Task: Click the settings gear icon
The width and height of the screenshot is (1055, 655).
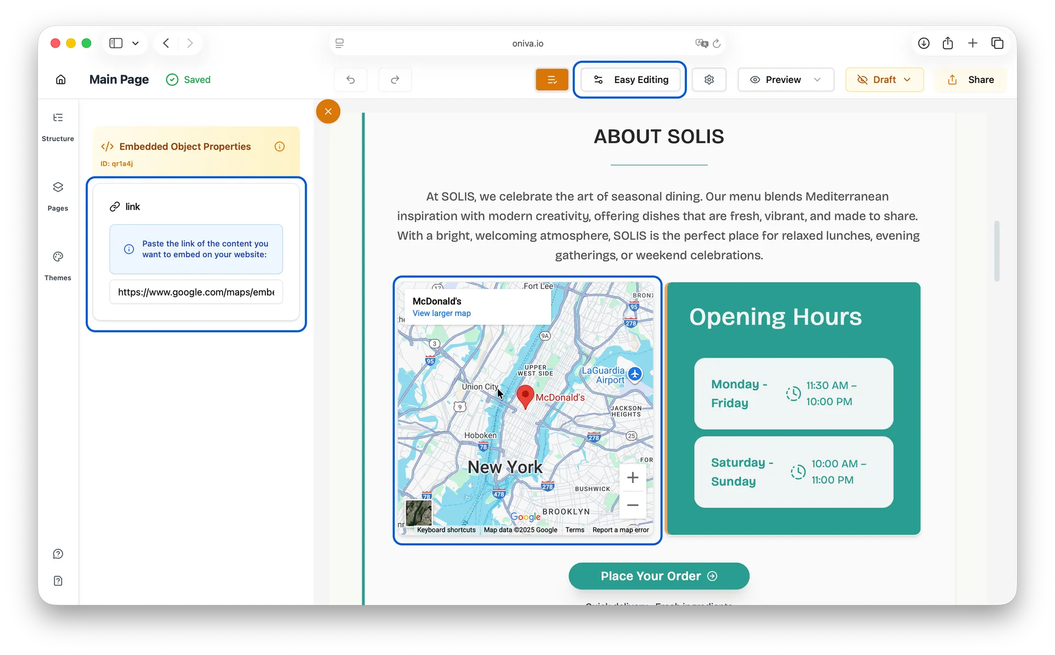Action: 709,79
